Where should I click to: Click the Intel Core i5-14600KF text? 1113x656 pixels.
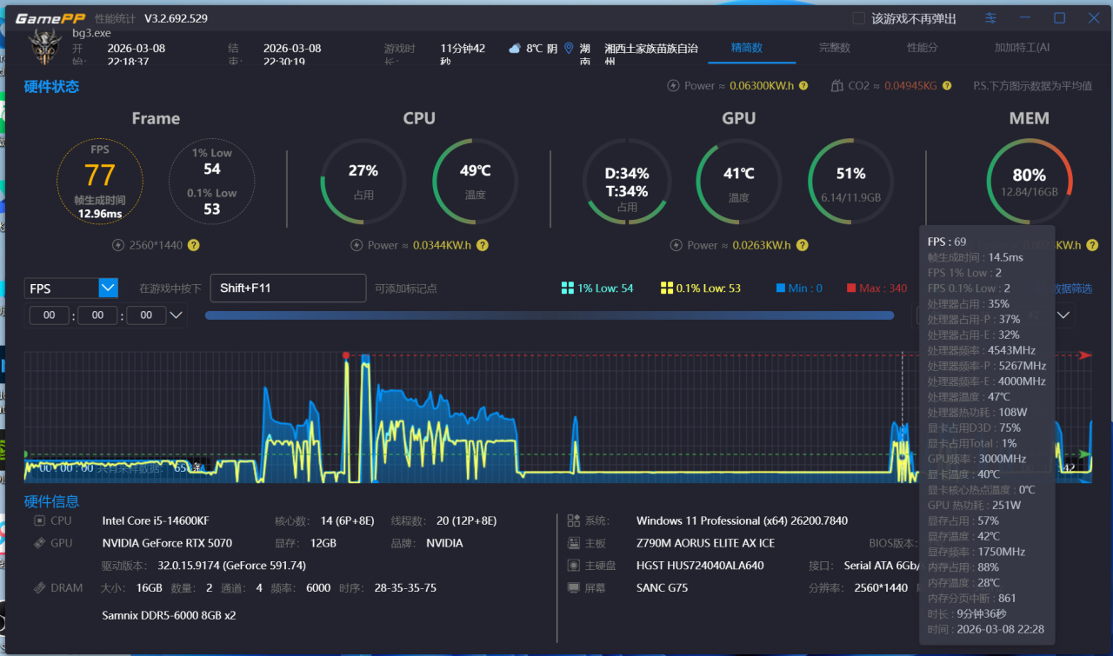pos(156,520)
